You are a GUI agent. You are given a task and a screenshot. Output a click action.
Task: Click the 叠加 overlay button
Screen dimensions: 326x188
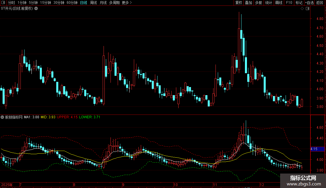pos(248,3)
